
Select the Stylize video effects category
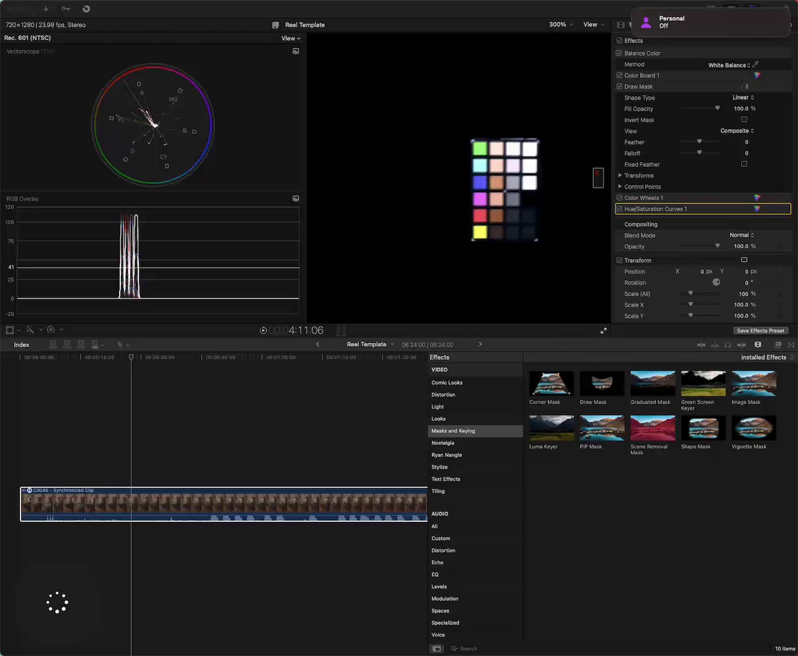coord(440,467)
